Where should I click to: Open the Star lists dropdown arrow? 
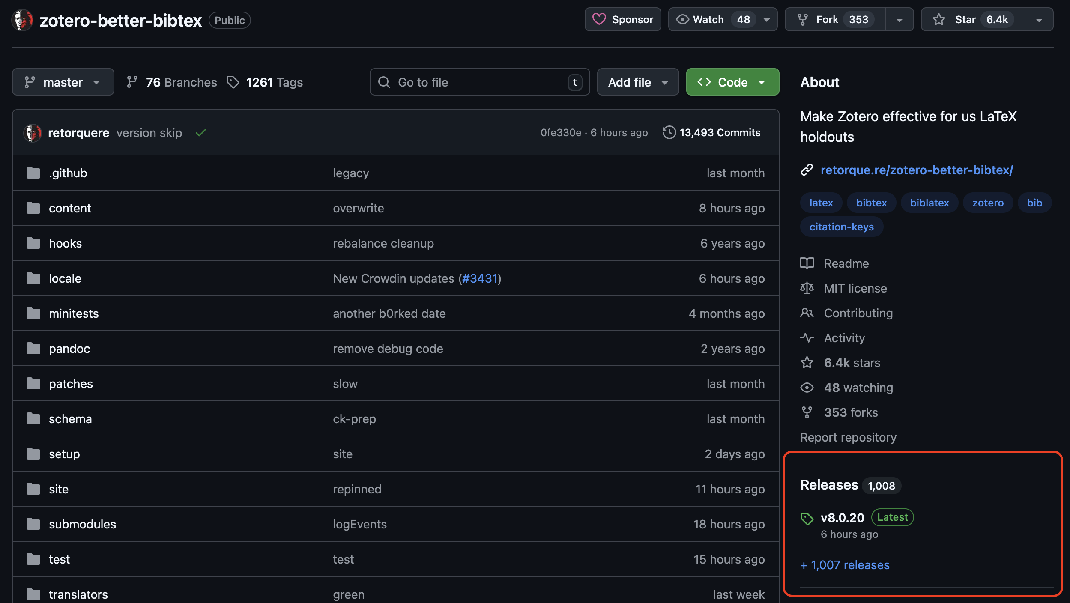[1039, 20]
